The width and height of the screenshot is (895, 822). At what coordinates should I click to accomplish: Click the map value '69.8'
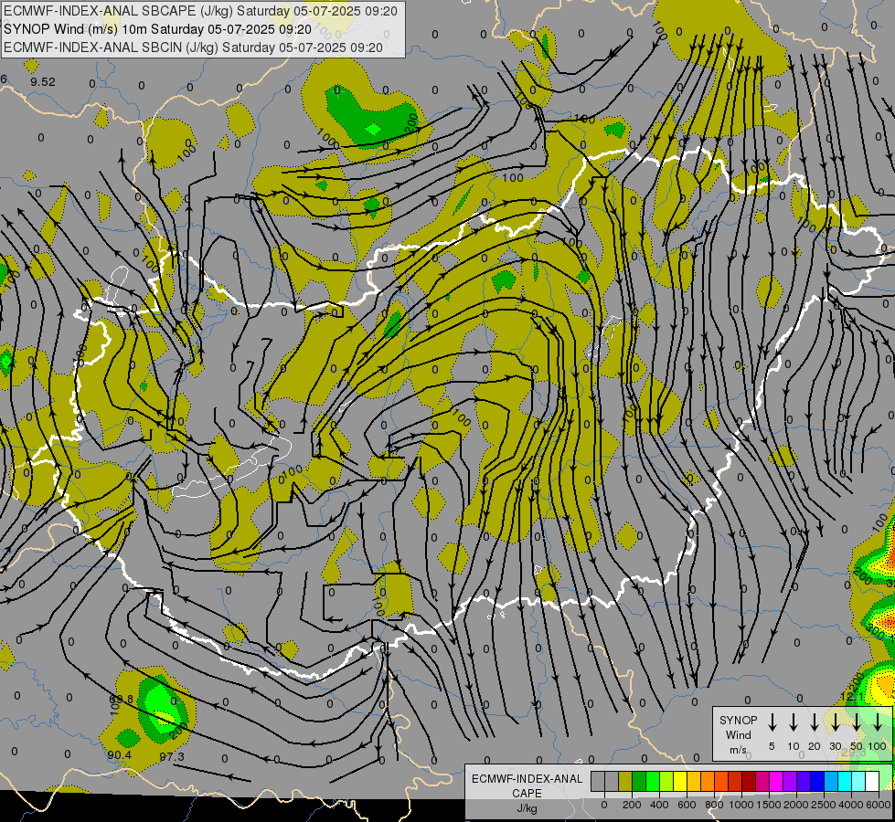pyautogui.click(x=121, y=700)
